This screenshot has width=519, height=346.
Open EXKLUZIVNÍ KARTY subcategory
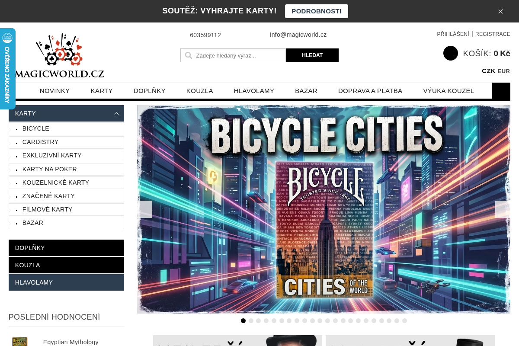tap(66, 155)
